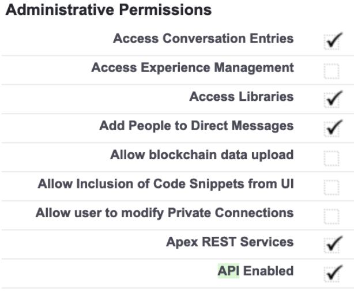This screenshot has height=291, width=354.
Task: Uncheck the Access Libraries checkbox
Action: 330,98
